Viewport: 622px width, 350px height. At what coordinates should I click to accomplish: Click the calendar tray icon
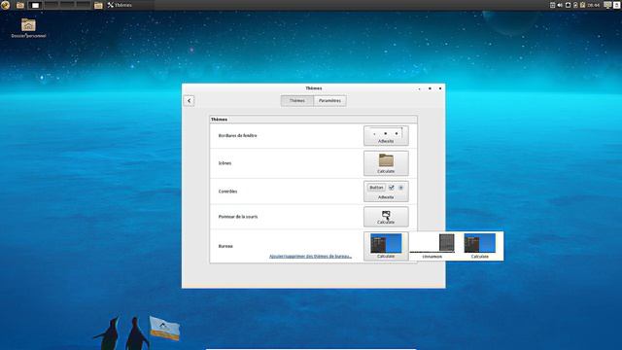pyautogui.click(x=552, y=5)
